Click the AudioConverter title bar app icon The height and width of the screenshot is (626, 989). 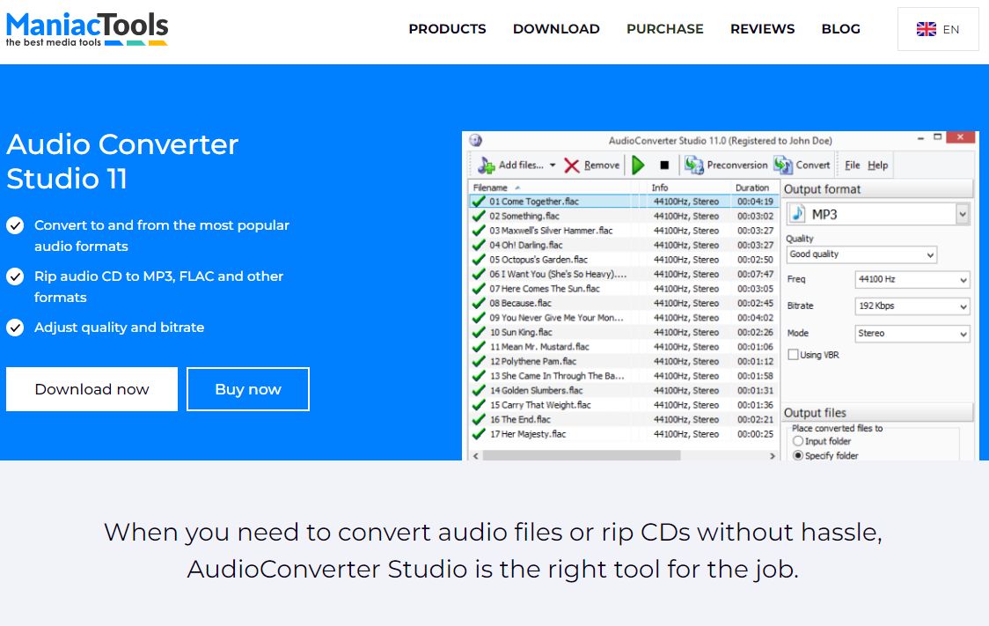(x=475, y=140)
